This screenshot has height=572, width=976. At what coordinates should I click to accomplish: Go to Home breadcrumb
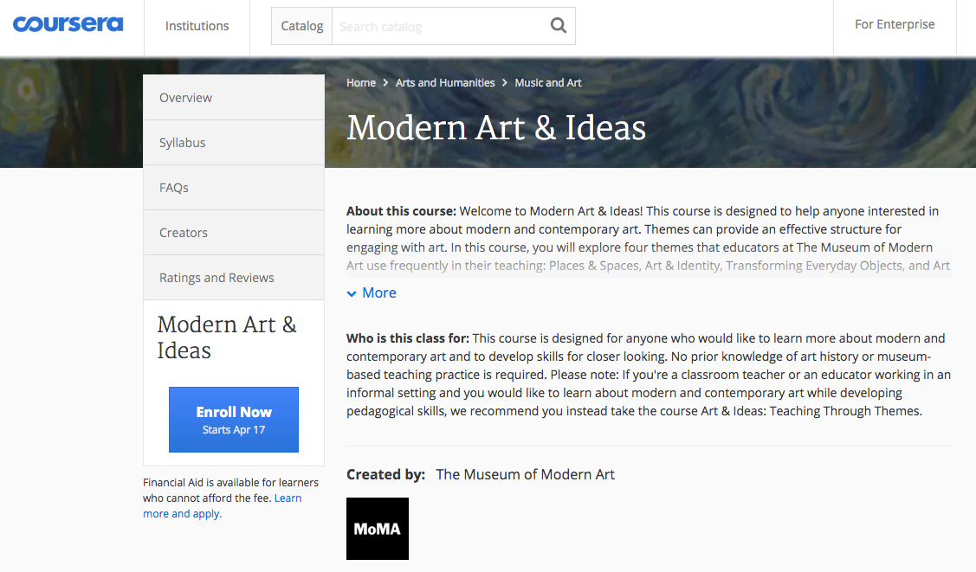click(x=361, y=83)
